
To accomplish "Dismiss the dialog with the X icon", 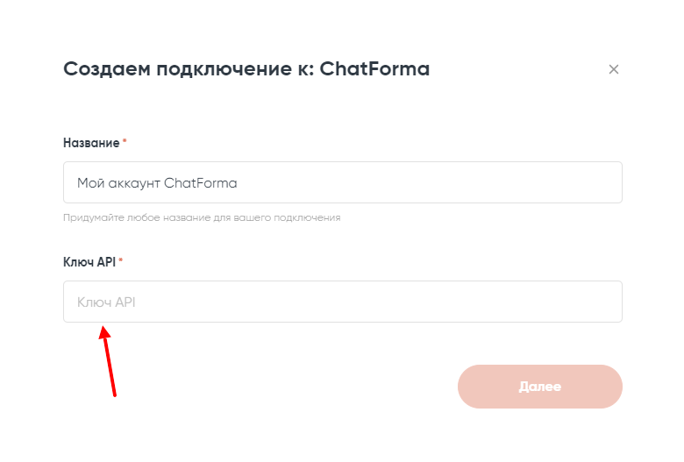I will (614, 69).
